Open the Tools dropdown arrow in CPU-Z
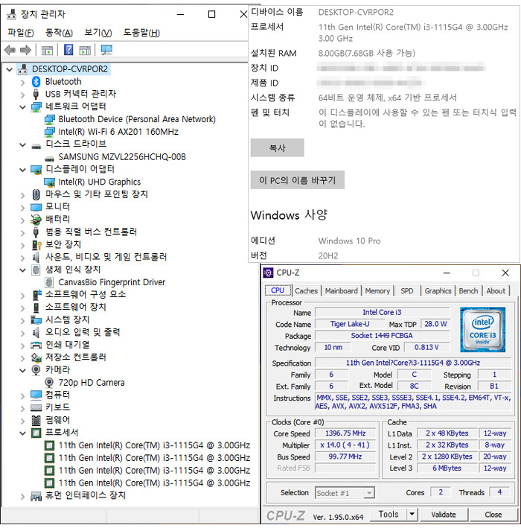The image size is (521, 528). pos(412,514)
